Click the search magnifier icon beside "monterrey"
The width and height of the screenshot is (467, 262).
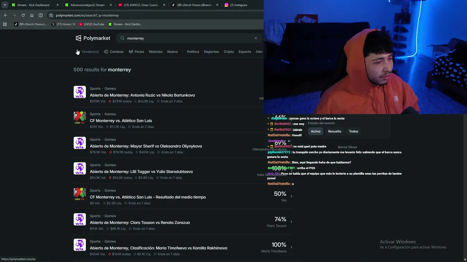122,38
